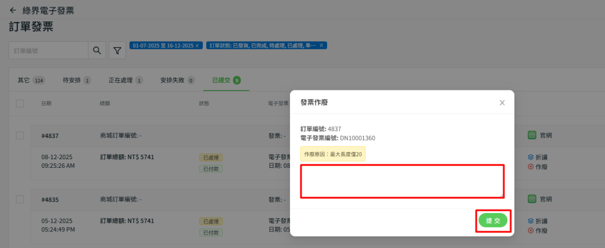The height and width of the screenshot is (248, 605).
Task: Click the green 官網 icon for order #4835
Action: (x=532, y=199)
